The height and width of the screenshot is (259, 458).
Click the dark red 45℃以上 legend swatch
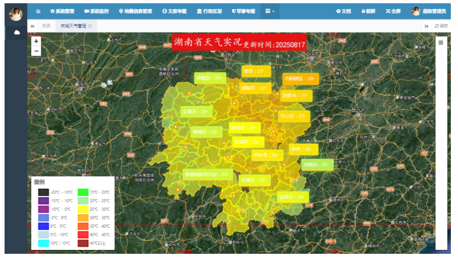[x=83, y=243]
